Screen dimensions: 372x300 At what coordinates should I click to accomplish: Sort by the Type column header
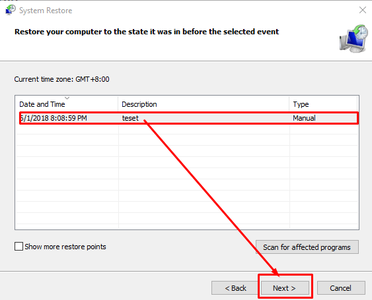click(323, 104)
